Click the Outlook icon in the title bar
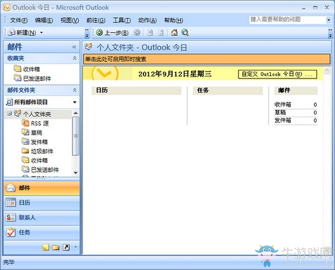 click(7, 7)
